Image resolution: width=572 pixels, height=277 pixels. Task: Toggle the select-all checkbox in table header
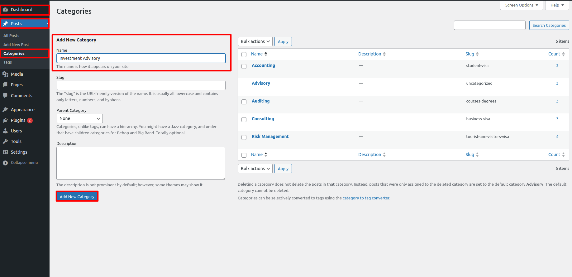click(x=244, y=55)
